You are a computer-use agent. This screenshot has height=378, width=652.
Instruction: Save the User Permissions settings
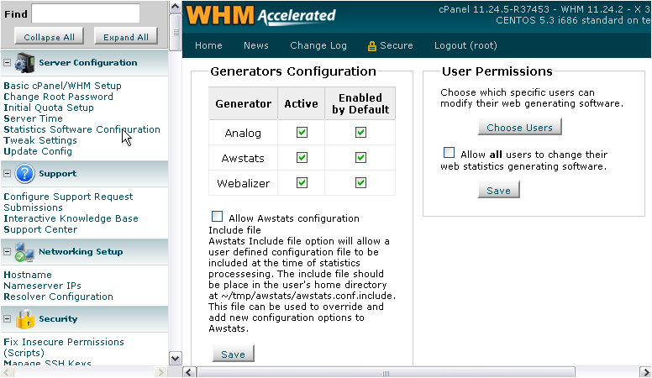498,190
